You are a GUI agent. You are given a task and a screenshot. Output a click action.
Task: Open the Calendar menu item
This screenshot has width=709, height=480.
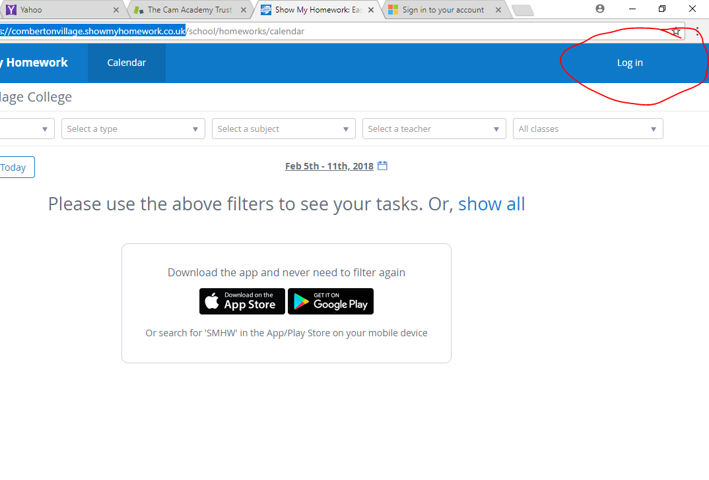[x=127, y=63]
